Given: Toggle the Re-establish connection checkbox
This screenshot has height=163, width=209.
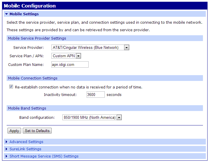Looking at the screenshot, I should tap(11, 87).
